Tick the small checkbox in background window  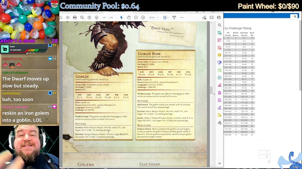[x=269, y=161]
